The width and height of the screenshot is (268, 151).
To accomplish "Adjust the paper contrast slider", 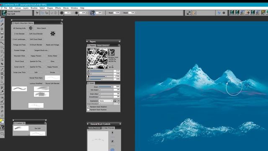I will pyautogui.click(x=101, y=76).
